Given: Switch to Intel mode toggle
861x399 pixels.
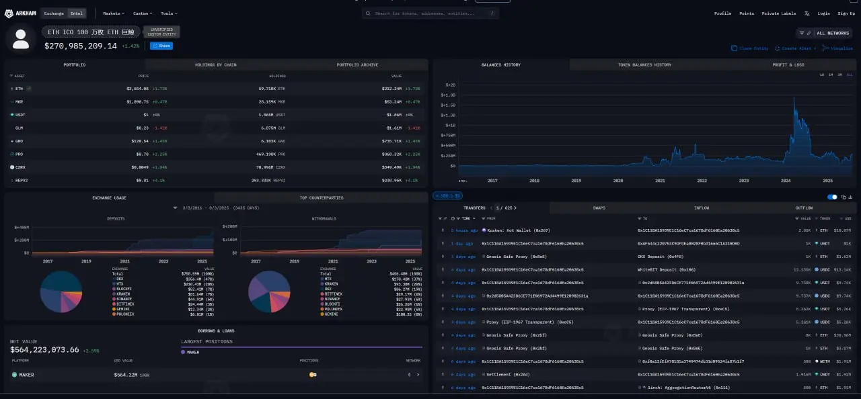Looking at the screenshot, I should (x=76, y=13).
